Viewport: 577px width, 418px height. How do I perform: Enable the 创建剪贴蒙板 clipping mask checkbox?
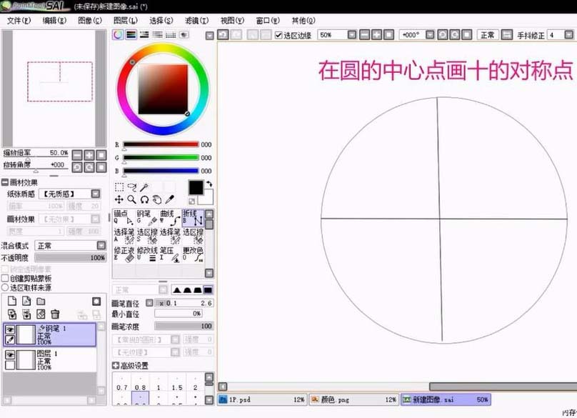6,279
